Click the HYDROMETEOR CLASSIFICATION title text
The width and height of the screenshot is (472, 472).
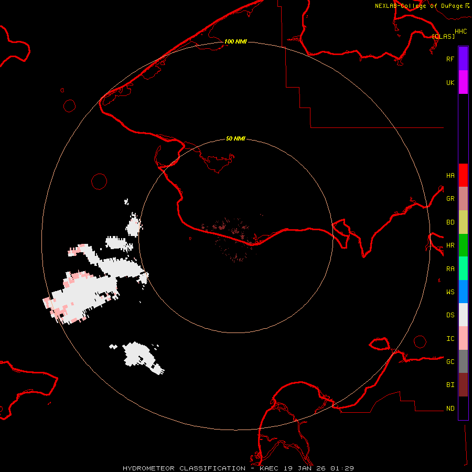[184, 468]
